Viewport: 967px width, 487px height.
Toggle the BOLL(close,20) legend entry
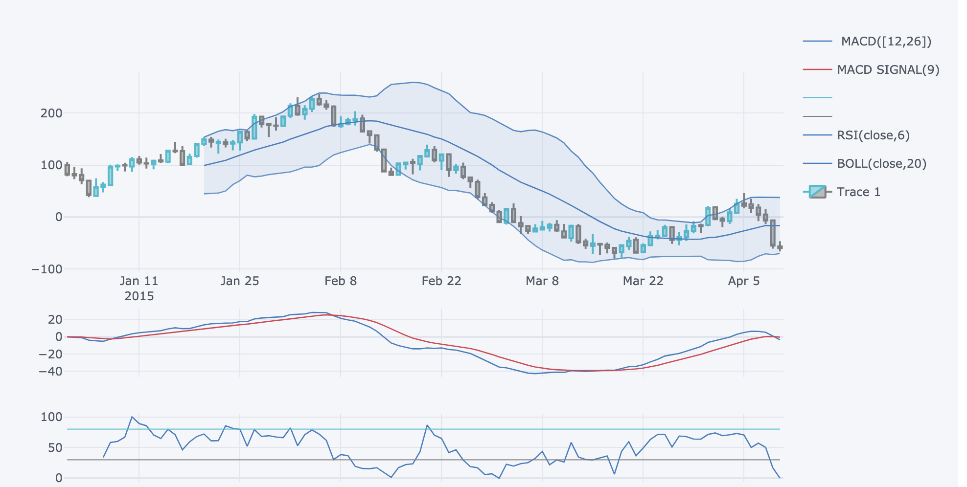coord(865,163)
